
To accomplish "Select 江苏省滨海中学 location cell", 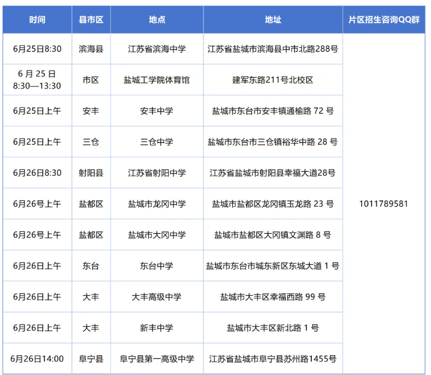I will 157,49.
